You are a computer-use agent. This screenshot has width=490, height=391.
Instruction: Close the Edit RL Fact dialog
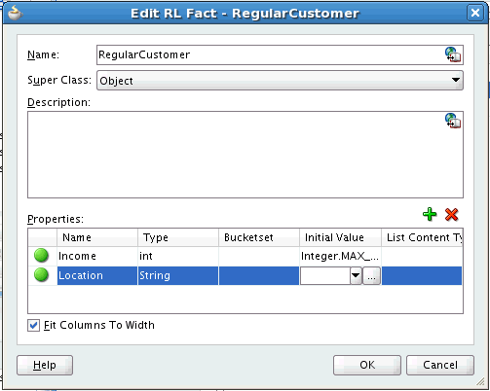click(475, 13)
